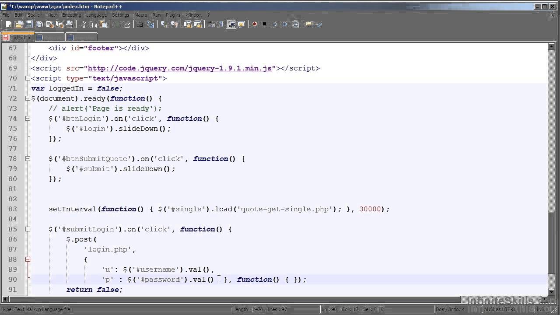Collapse the fold marker at line 85
The image size is (560, 315).
28,229
